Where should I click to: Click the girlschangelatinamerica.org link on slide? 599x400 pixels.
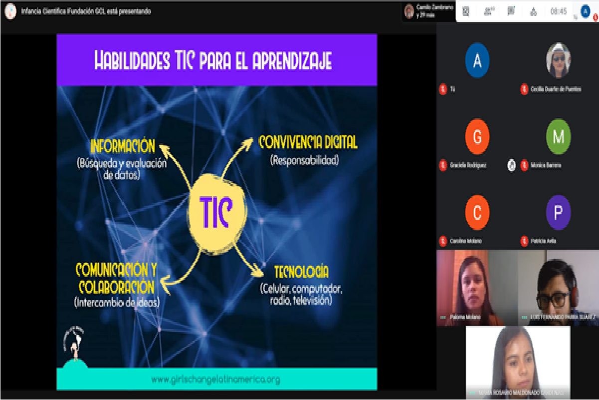(x=216, y=380)
